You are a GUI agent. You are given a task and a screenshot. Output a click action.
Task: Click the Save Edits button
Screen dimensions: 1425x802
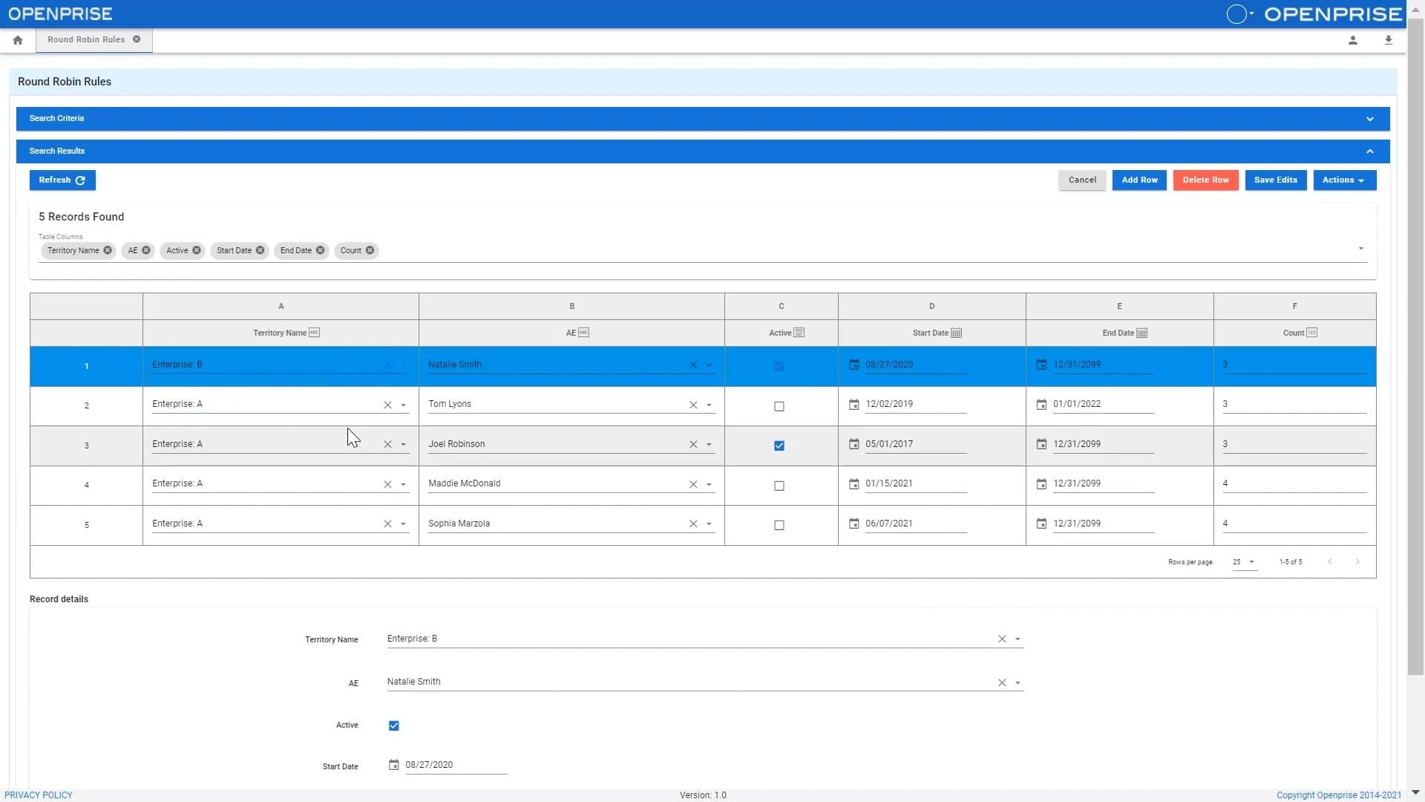(1275, 179)
